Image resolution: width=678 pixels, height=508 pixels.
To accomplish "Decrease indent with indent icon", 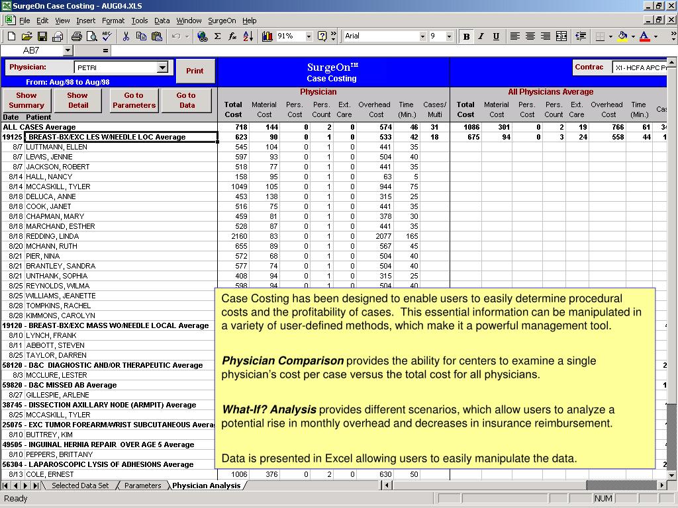I will tap(581, 36).
